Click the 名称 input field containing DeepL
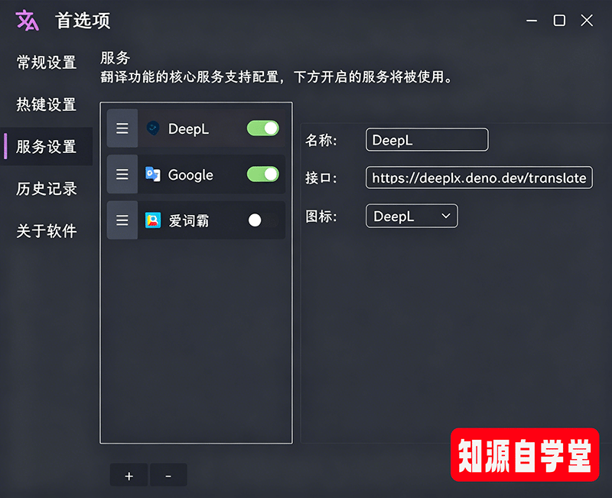This screenshot has height=498, width=612. pyautogui.click(x=427, y=140)
